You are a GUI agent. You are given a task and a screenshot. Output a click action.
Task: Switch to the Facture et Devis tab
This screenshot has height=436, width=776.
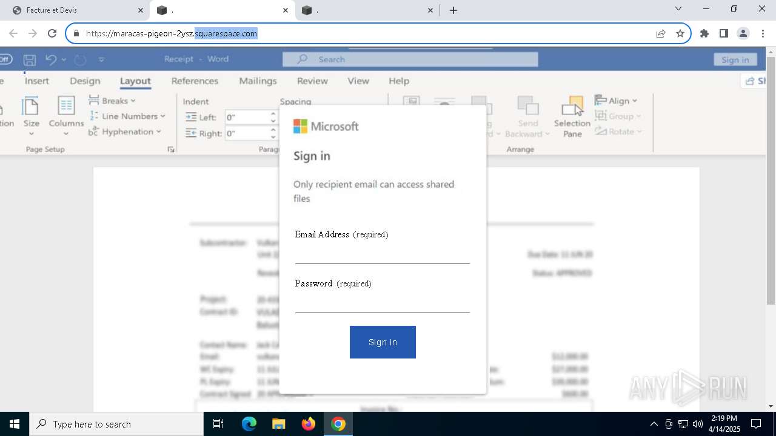(x=75, y=10)
